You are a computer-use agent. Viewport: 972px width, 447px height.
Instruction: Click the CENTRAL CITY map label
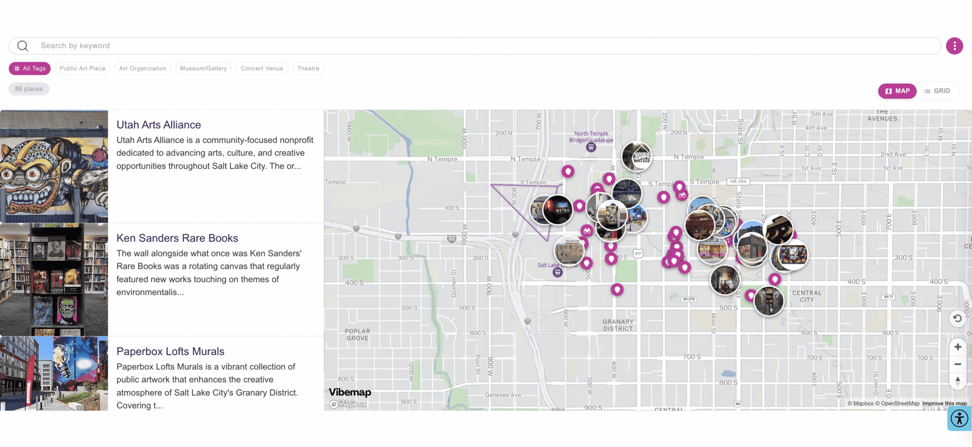click(807, 296)
